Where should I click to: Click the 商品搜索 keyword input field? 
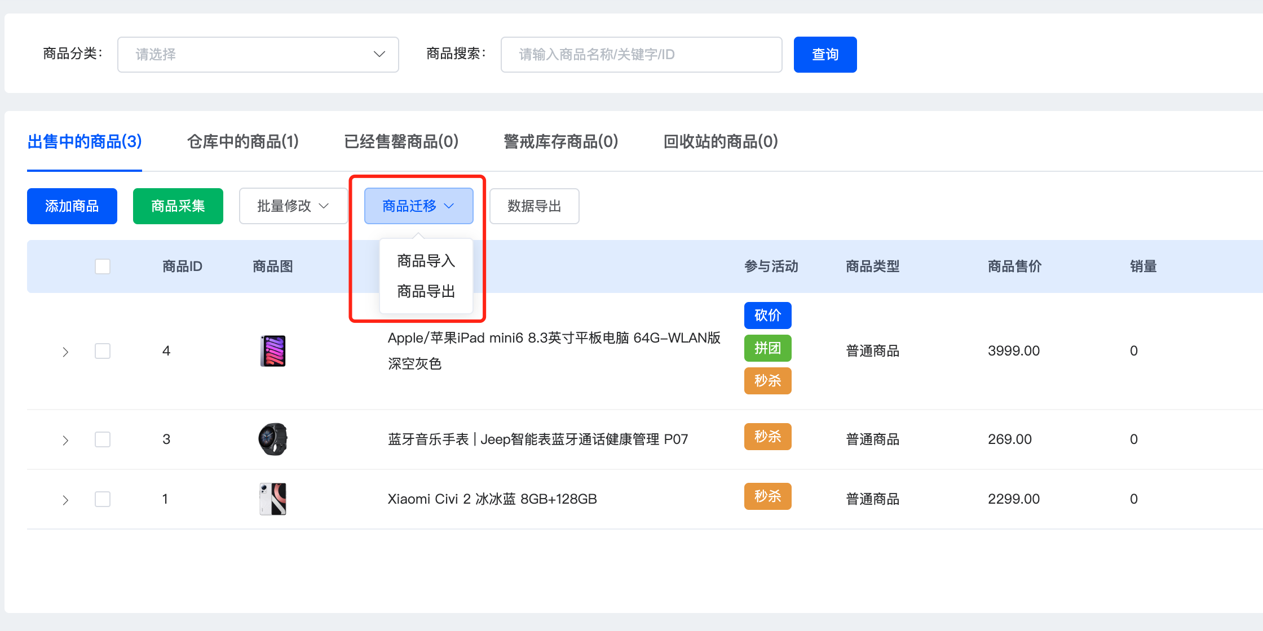pos(641,55)
